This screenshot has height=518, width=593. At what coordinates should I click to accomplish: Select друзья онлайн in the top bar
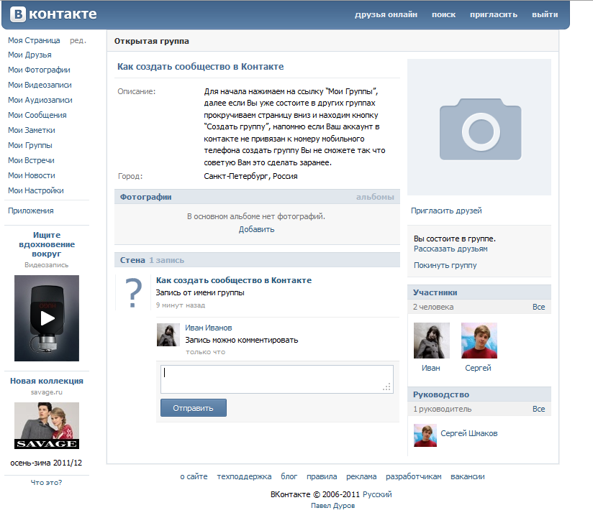(386, 14)
